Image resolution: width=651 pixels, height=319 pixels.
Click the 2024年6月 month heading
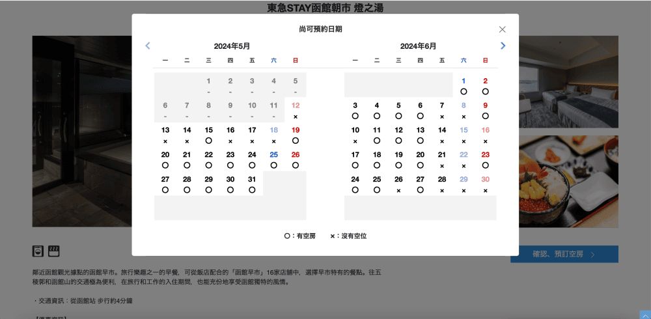tap(418, 46)
